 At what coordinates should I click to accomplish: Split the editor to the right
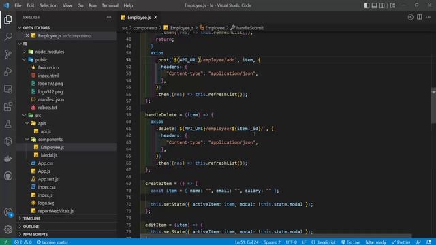[x=420, y=17]
